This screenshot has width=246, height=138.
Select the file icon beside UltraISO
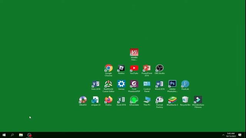pyautogui.click(x=96, y=101)
